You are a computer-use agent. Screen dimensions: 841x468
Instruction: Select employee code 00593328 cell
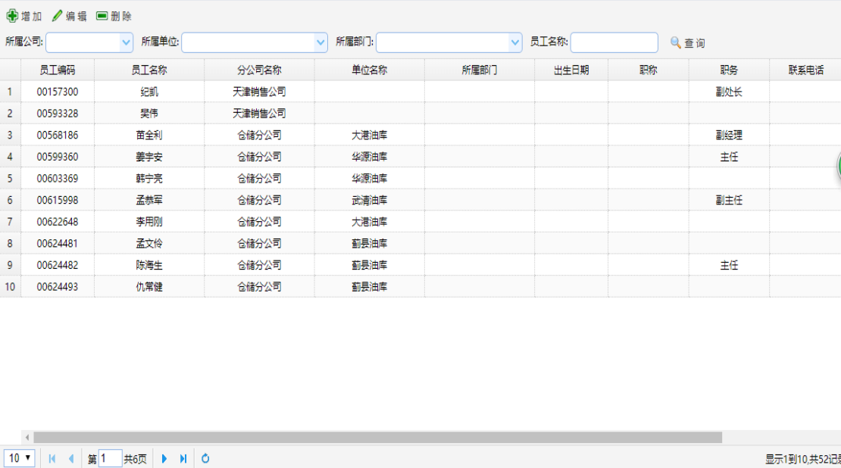(x=58, y=113)
